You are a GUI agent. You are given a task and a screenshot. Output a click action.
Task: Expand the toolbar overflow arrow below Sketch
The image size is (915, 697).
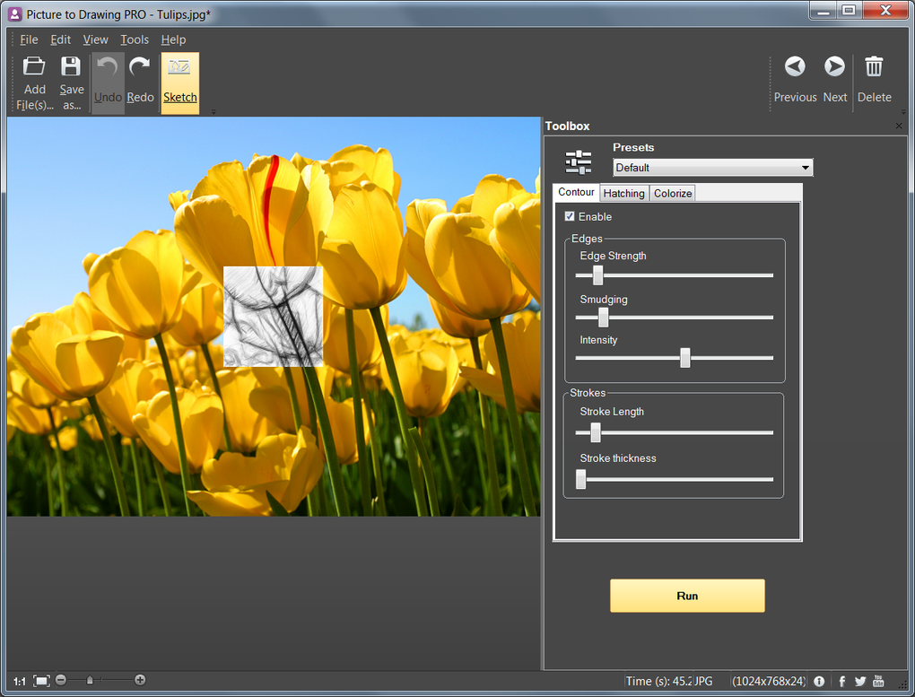pyautogui.click(x=213, y=111)
